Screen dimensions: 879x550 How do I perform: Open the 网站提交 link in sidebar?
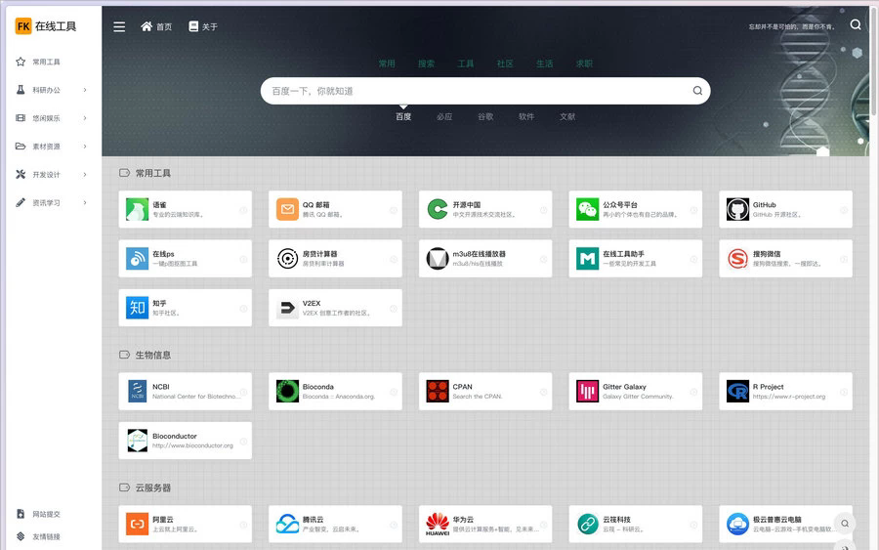(x=46, y=514)
